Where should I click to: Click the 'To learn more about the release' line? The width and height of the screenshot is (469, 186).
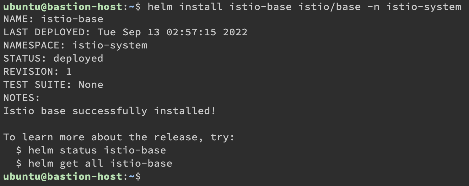click(119, 137)
